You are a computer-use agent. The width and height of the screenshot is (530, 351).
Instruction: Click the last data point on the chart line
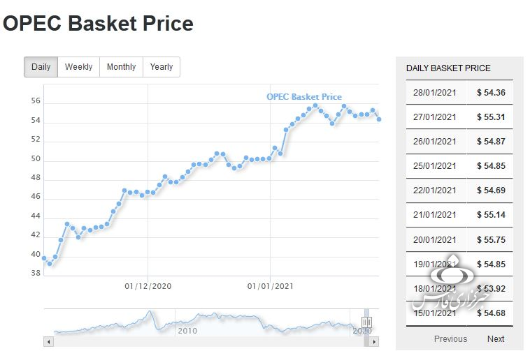click(379, 119)
